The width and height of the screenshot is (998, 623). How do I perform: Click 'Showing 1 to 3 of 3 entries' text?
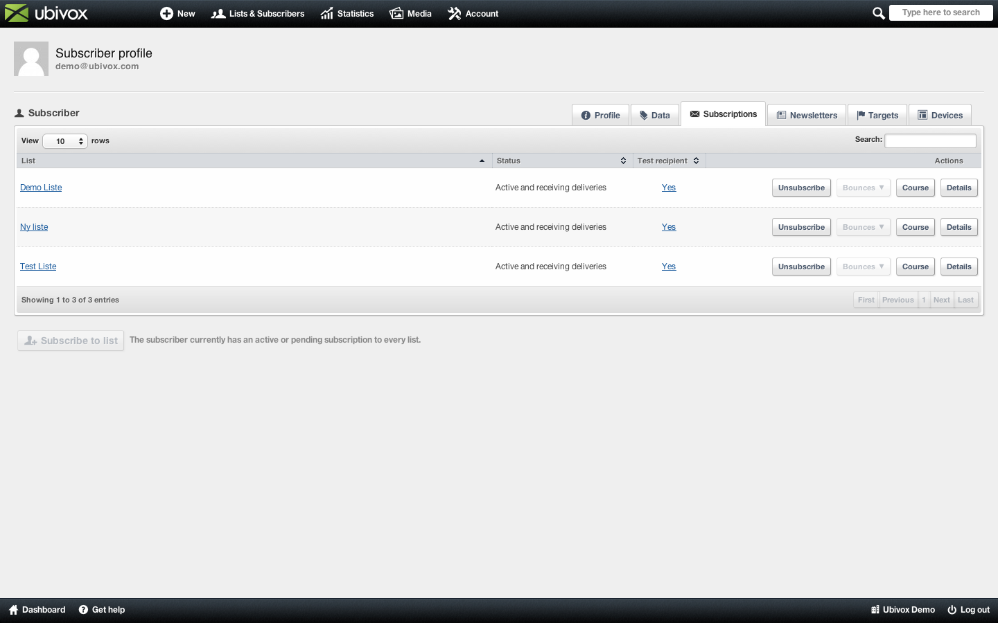70,300
